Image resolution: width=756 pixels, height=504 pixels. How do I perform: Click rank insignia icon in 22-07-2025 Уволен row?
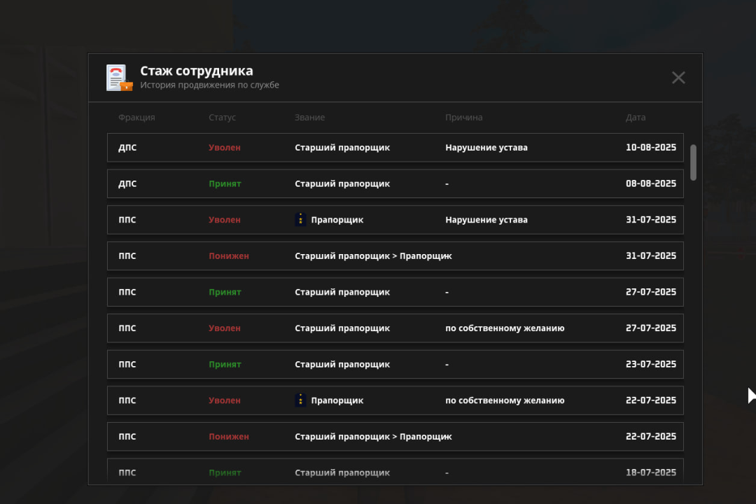[300, 400]
